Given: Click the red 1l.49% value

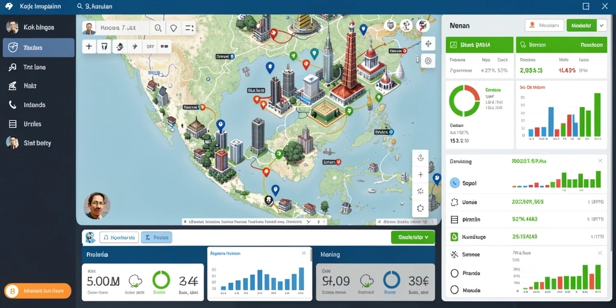Looking at the screenshot, I should (567, 70).
